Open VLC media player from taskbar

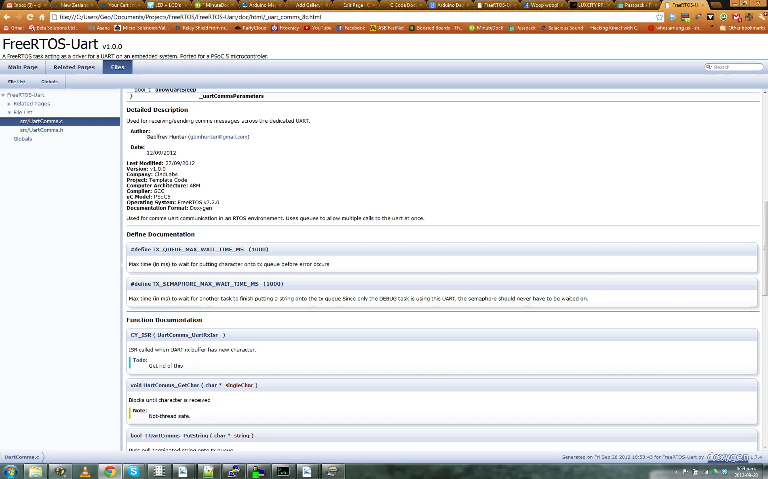[85, 471]
